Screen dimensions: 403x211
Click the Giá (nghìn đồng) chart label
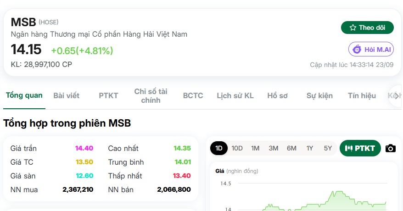coord(237,171)
